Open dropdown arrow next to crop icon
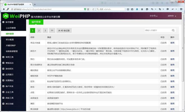The image size is (185, 112). (x=163, y=9)
